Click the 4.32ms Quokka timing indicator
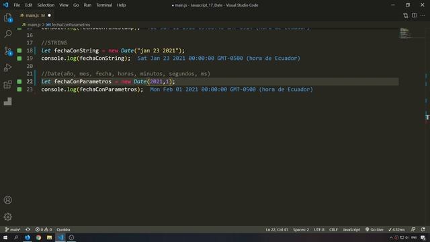Viewport: 430px width, 242px height. [x=396, y=230]
